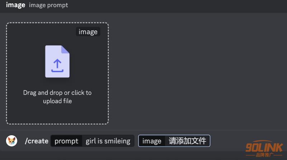Select the bold "image" header option name
The image size is (287, 160).
click(15, 5)
